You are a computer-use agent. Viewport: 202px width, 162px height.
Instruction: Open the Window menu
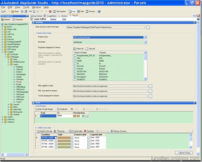(x=37, y=7)
